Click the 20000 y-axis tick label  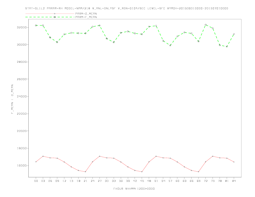(x=22, y=131)
